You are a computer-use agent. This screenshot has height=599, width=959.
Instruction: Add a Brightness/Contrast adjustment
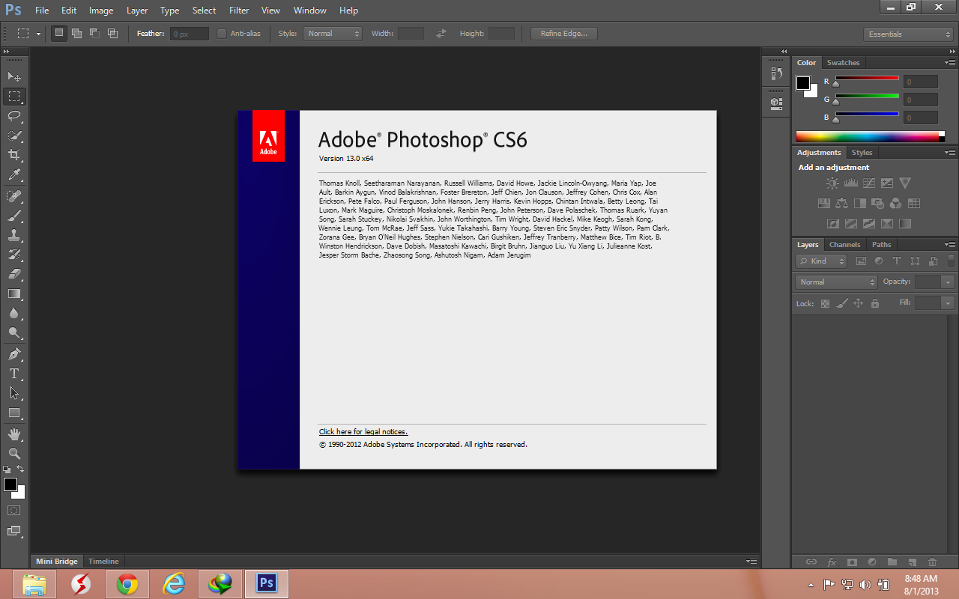tap(832, 183)
